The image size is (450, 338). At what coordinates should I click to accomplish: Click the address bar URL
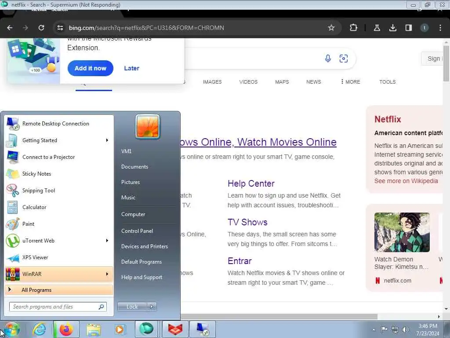pos(146,28)
